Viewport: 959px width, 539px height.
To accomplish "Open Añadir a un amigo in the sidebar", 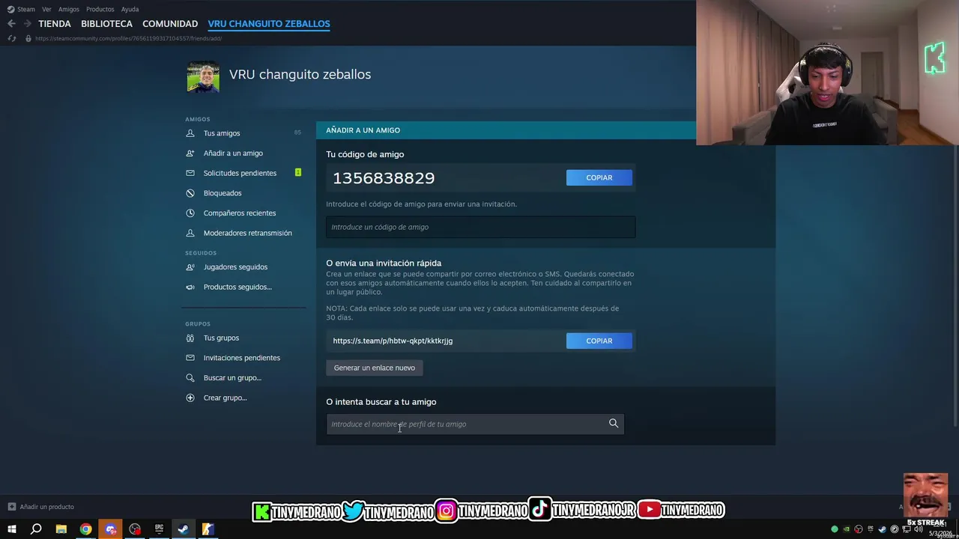I will pyautogui.click(x=233, y=153).
